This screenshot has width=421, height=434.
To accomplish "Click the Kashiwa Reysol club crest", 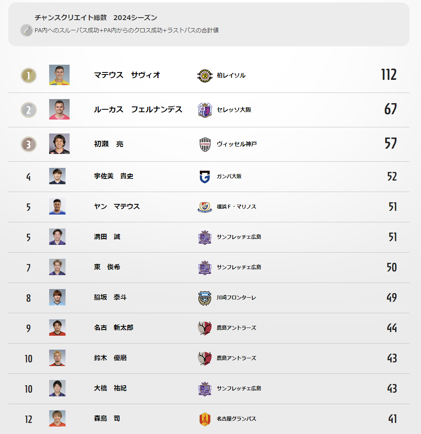I will (x=205, y=75).
